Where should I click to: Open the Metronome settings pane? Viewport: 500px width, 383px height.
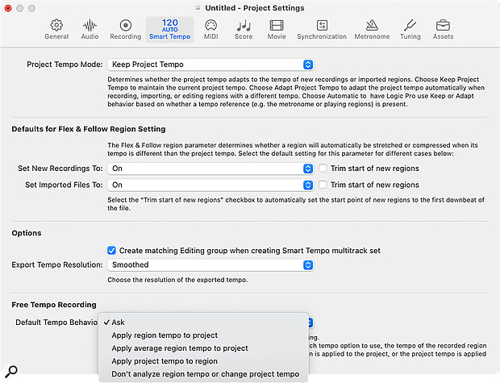point(372,30)
